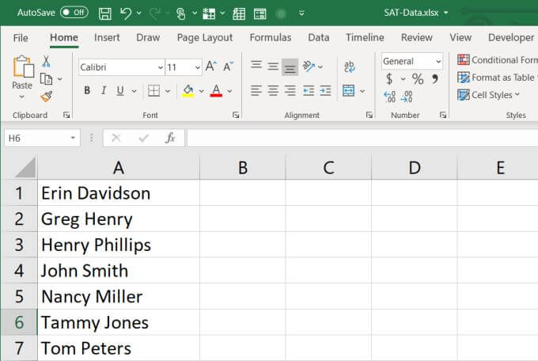Click the Copy icon
The width and height of the screenshot is (538, 361).
pos(46,79)
